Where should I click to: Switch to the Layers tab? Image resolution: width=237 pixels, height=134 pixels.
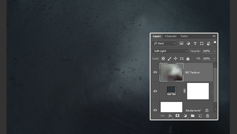coord(157,36)
